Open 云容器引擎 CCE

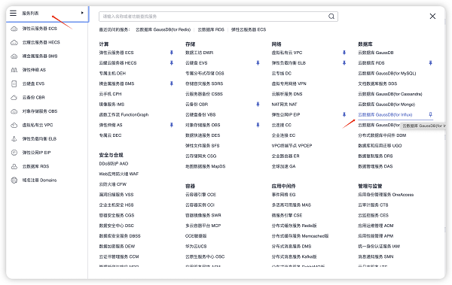click(200, 195)
